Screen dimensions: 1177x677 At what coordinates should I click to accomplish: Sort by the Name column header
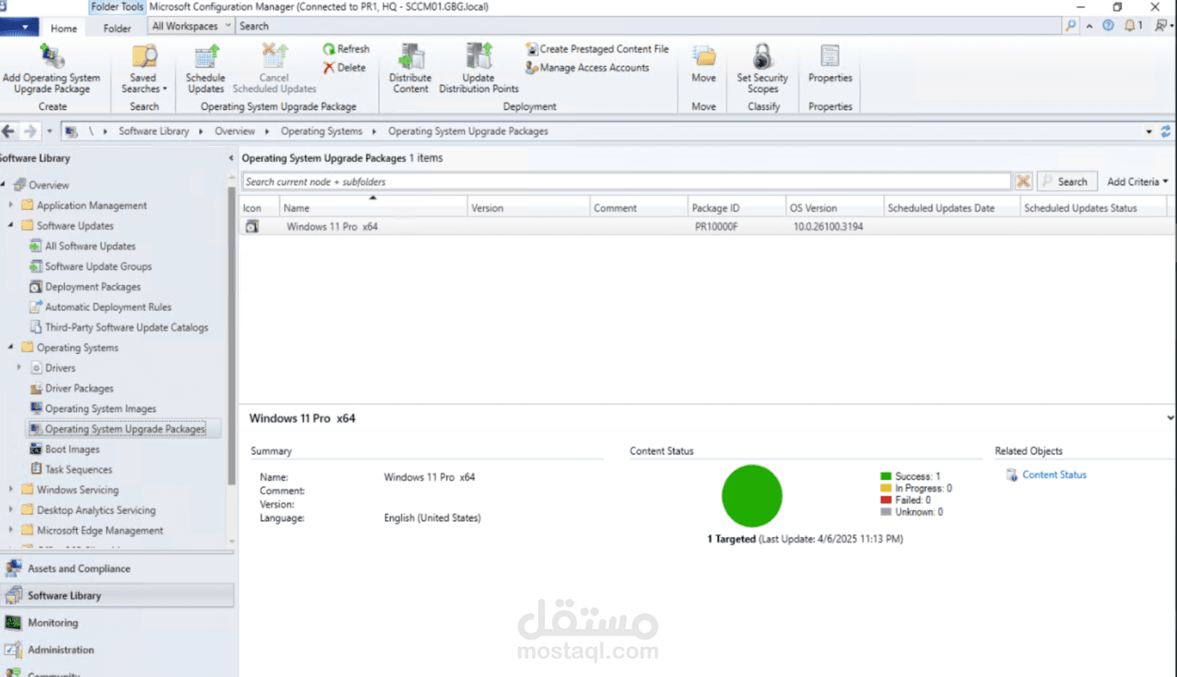[373, 208]
